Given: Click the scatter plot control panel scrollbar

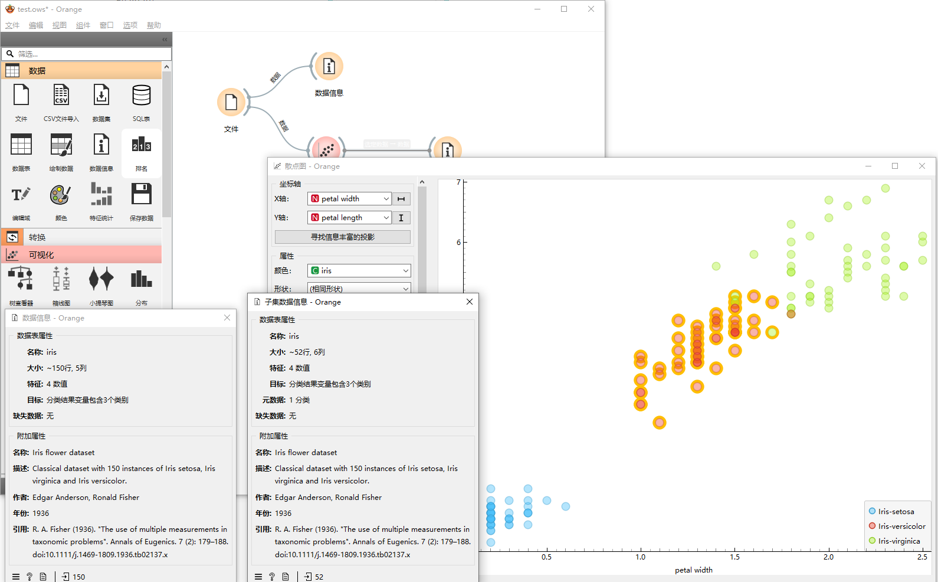Looking at the screenshot, I should pyautogui.click(x=422, y=239).
